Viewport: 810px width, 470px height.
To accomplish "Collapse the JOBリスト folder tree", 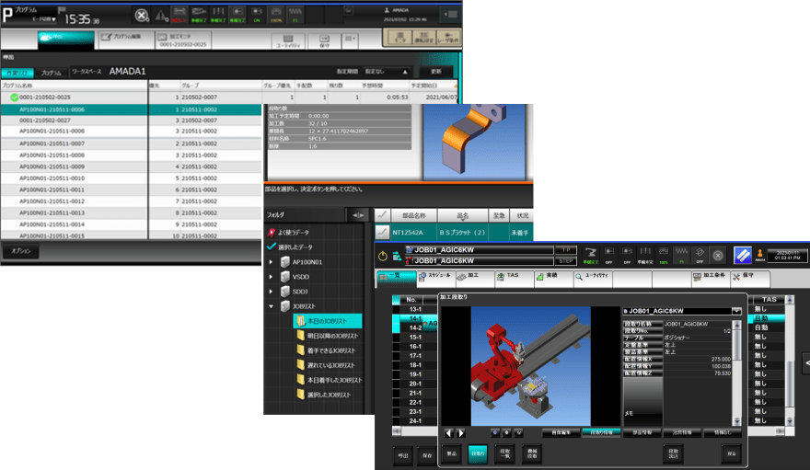I will (x=272, y=306).
